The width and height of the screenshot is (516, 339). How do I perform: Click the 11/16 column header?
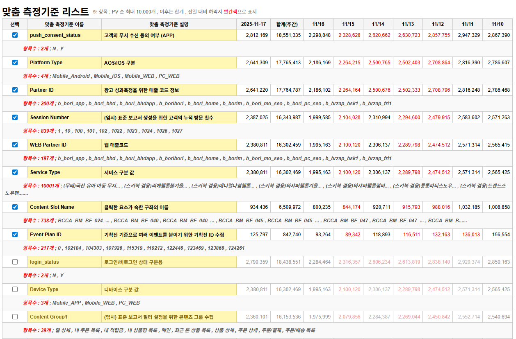point(318,24)
